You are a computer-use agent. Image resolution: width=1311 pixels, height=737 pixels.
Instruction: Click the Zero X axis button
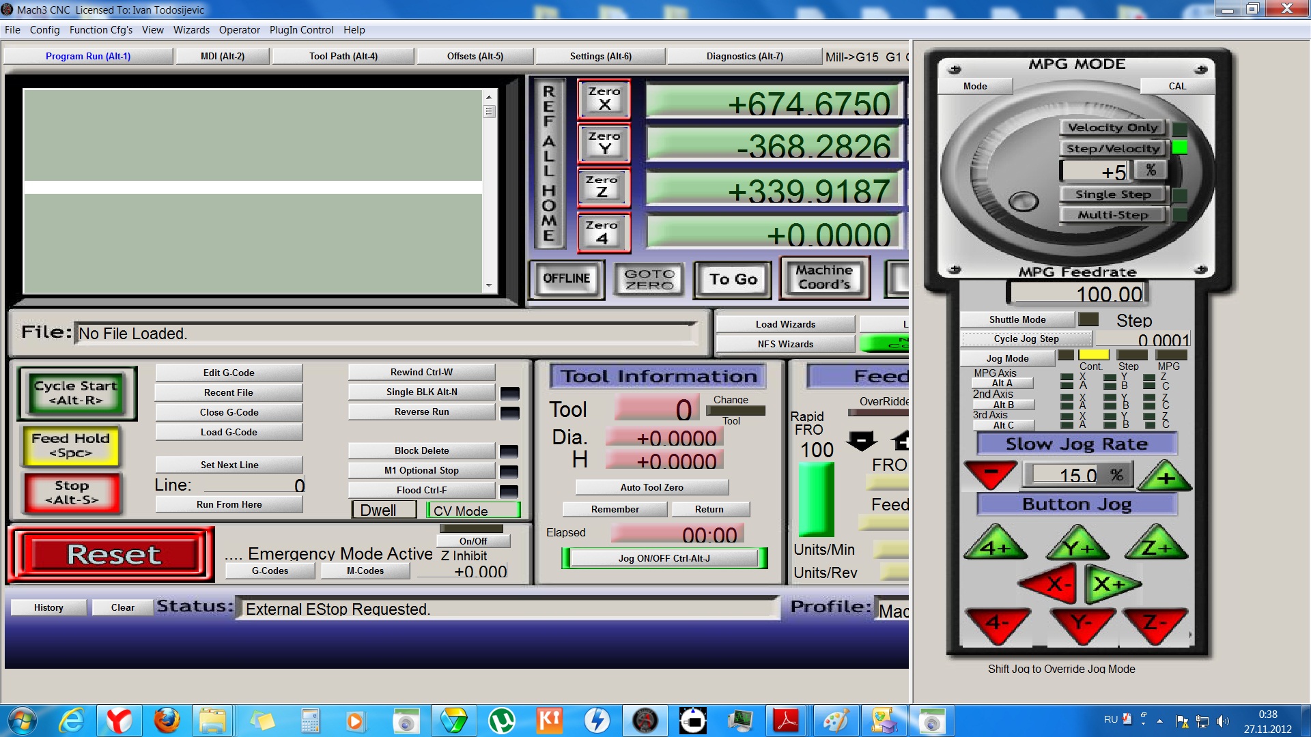(604, 99)
